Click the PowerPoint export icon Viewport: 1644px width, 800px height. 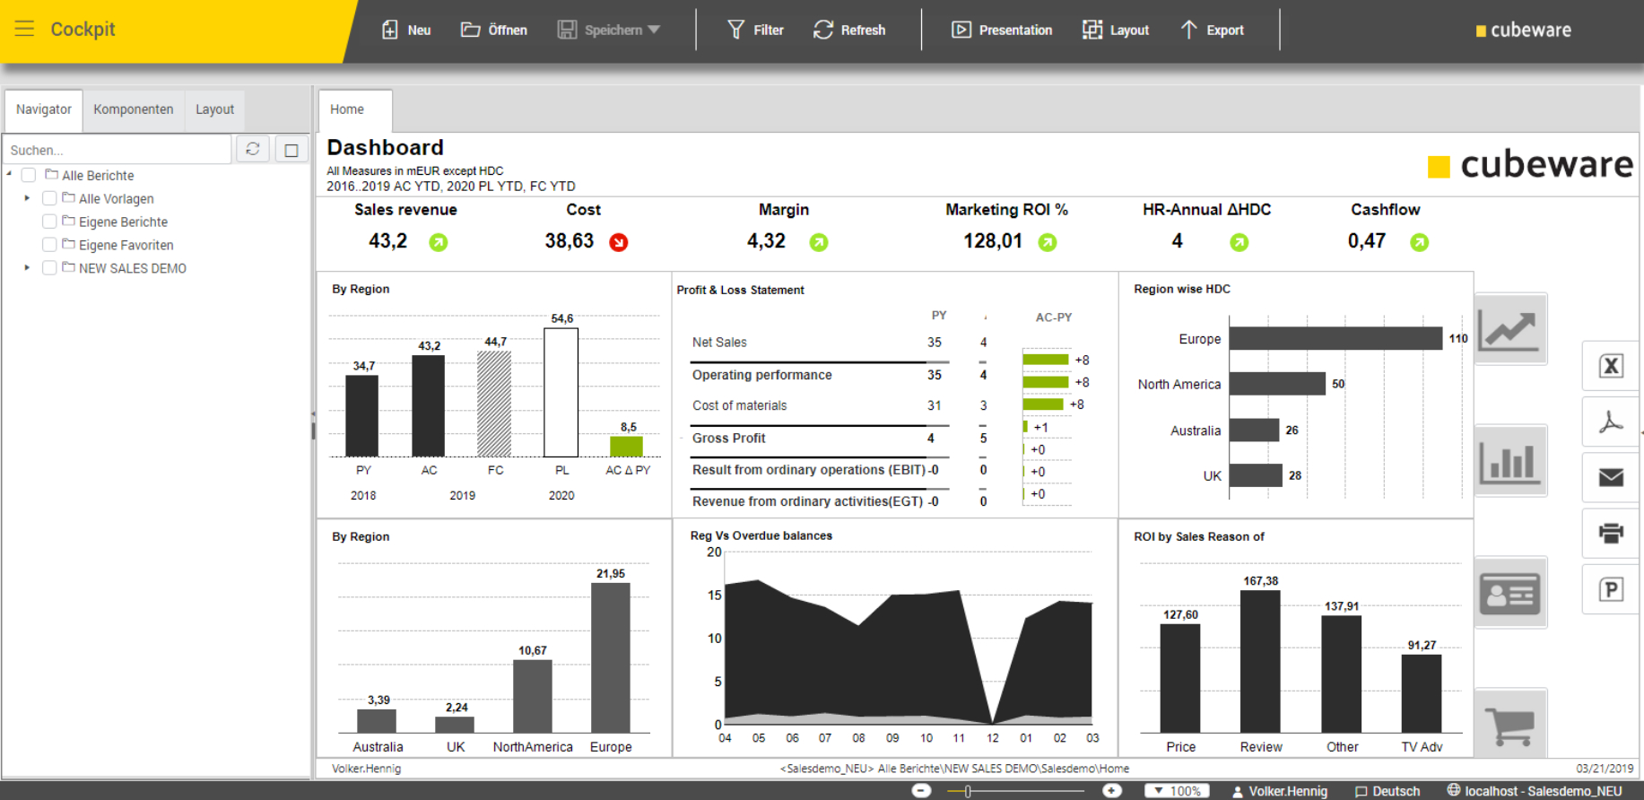point(1611,589)
